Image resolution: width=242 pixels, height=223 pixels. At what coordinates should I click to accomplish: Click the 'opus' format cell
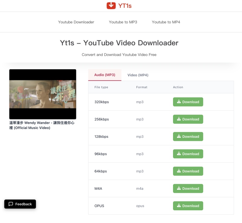pos(140,206)
